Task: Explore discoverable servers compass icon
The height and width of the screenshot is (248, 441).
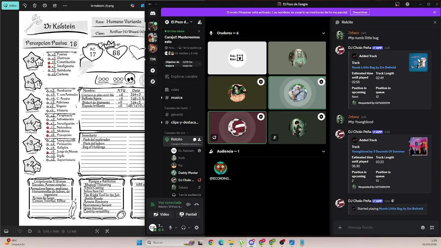Action: pyautogui.click(x=153, y=82)
